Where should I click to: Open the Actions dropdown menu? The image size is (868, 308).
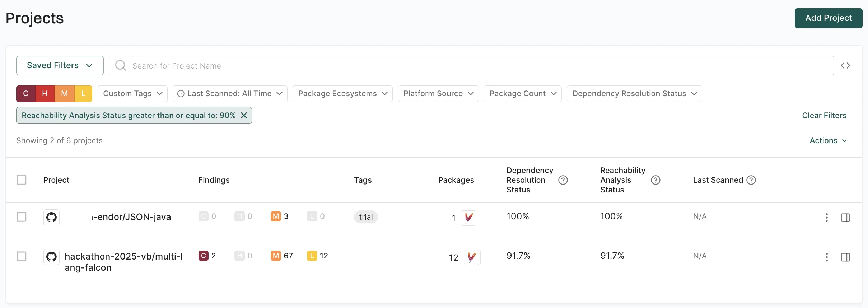click(x=828, y=140)
